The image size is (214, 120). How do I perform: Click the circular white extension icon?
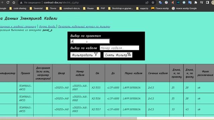[x=166, y=2]
